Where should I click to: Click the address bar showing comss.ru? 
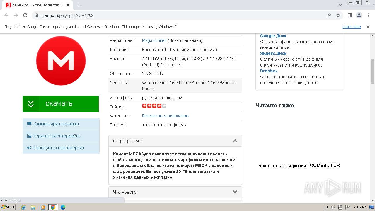179,16
